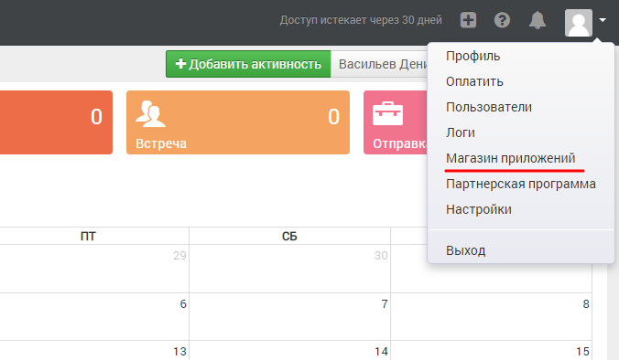
Task: Open Пользователи menu entry
Action: point(489,107)
